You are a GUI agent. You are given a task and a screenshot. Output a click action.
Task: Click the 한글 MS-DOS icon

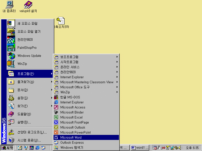tap(56, 97)
